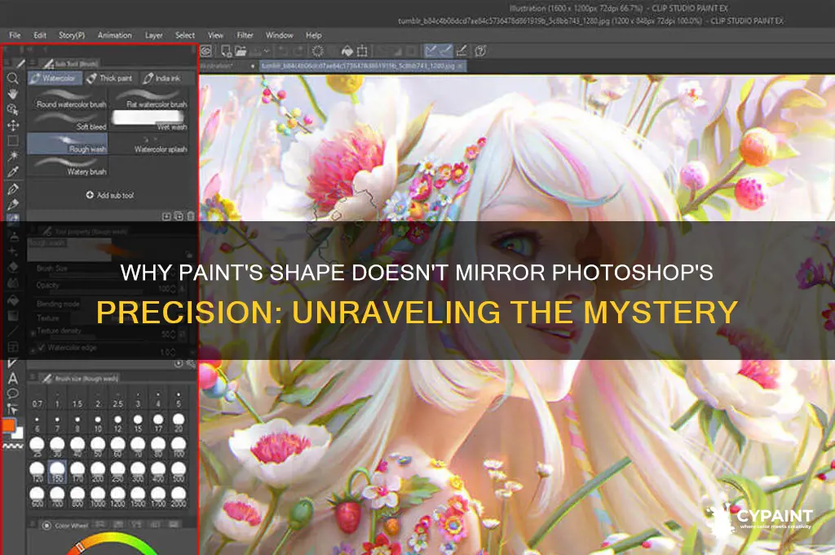The width and height of the screenshot is (835, 555).
Task: Select the Pen tool in toolbox
Action: pos(13,189)
